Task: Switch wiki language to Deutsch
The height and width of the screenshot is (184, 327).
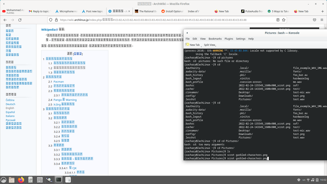Action: pos(10,104)
